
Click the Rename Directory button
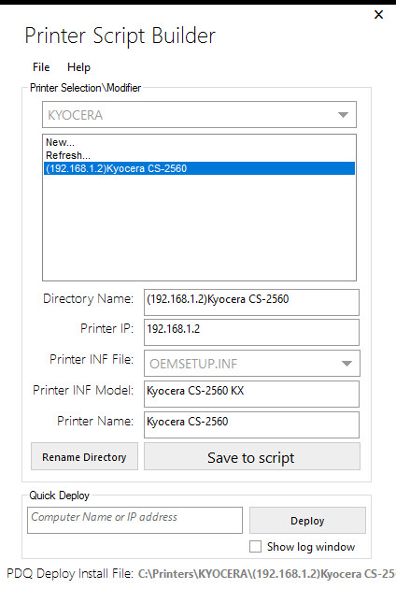pyautogui.click(x=84, y=456)
